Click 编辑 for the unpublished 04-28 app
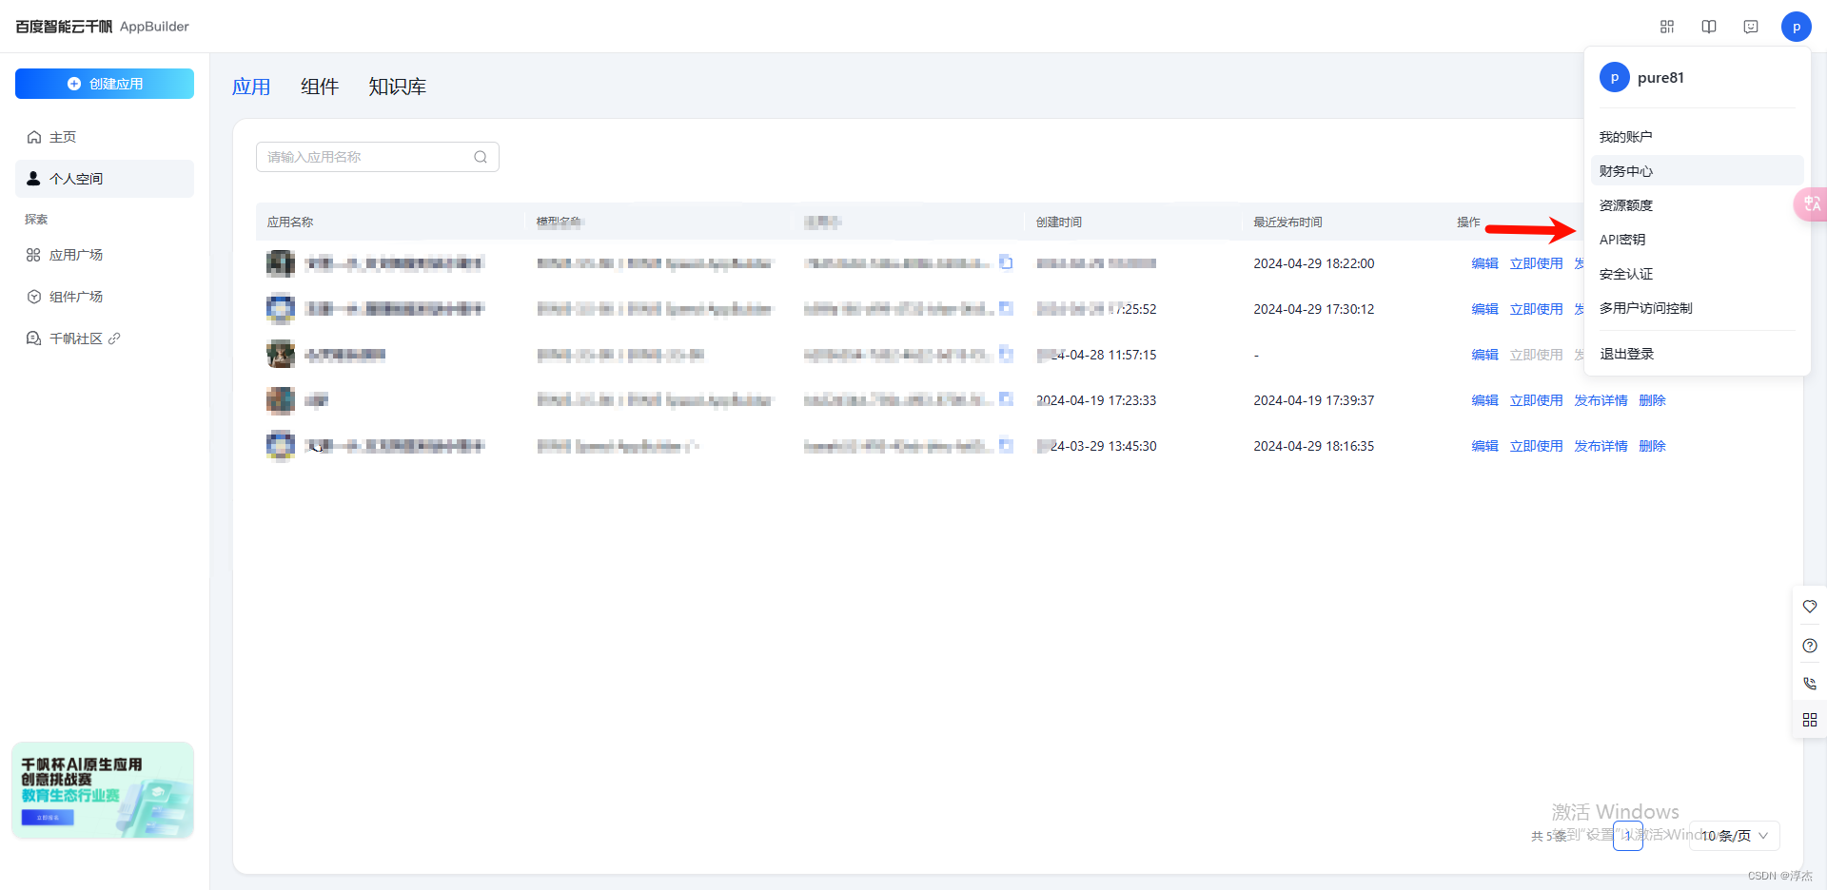The image size is (1827, 890). pos(1484,355)
